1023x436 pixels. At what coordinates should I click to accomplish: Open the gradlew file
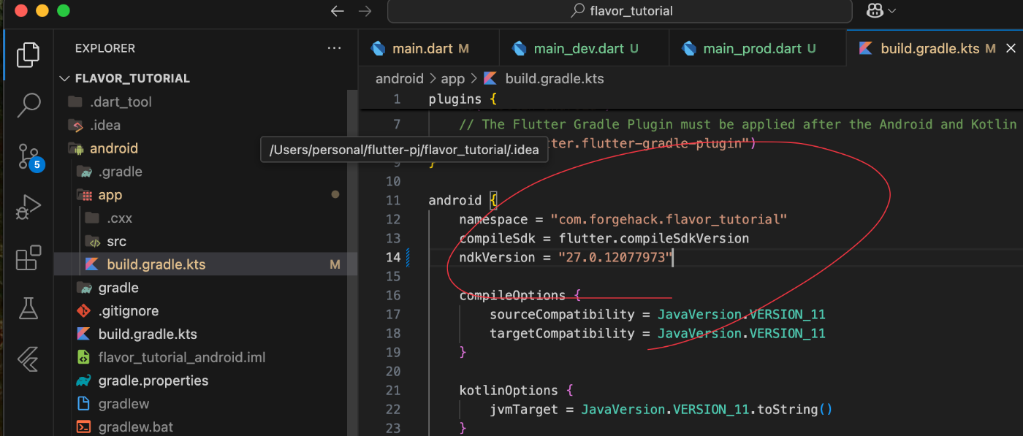tap(123, 404)
